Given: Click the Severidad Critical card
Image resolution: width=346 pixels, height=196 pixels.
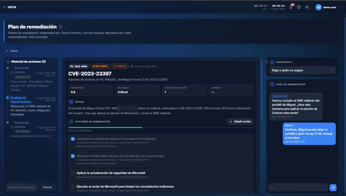Looking at the screenshot, I should 138,90.
